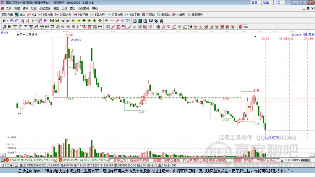Select the hand pan tool
The width and height of the screenshot is (315, 177).
tap(107, 21)
